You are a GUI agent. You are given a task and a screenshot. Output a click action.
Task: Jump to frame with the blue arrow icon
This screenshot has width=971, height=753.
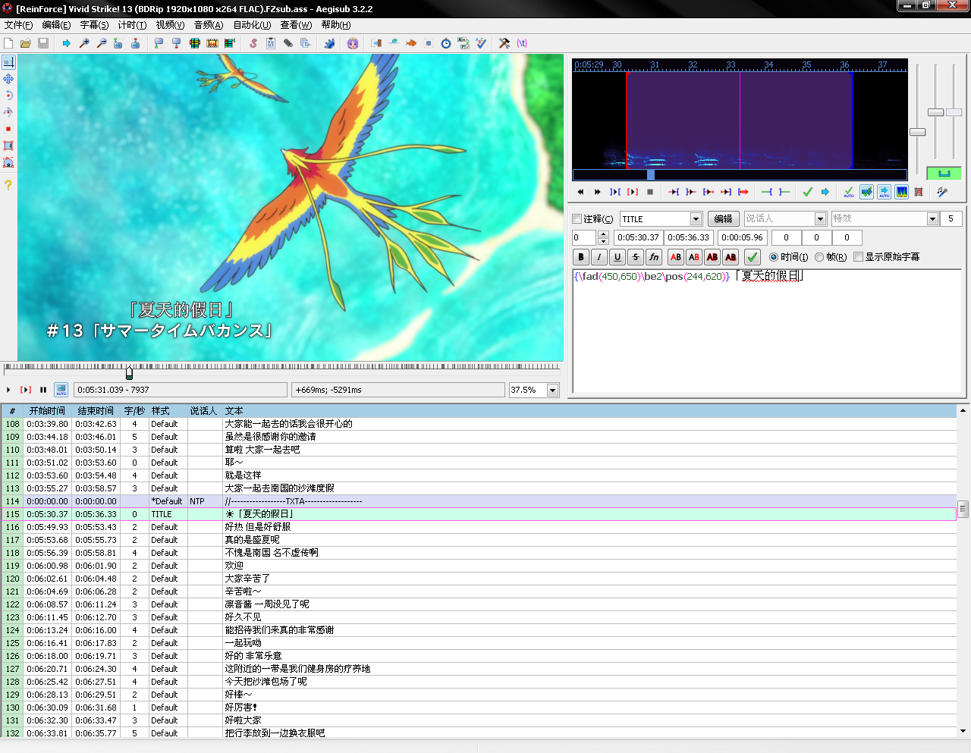pos(67,43)
